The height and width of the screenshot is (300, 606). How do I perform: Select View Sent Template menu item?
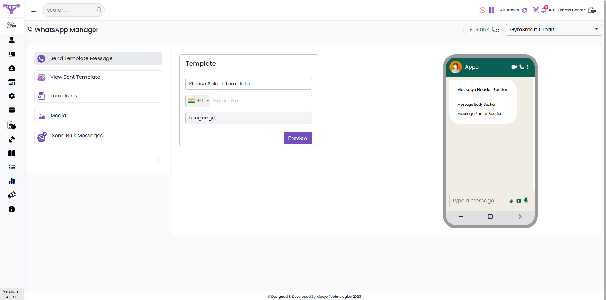98,77
